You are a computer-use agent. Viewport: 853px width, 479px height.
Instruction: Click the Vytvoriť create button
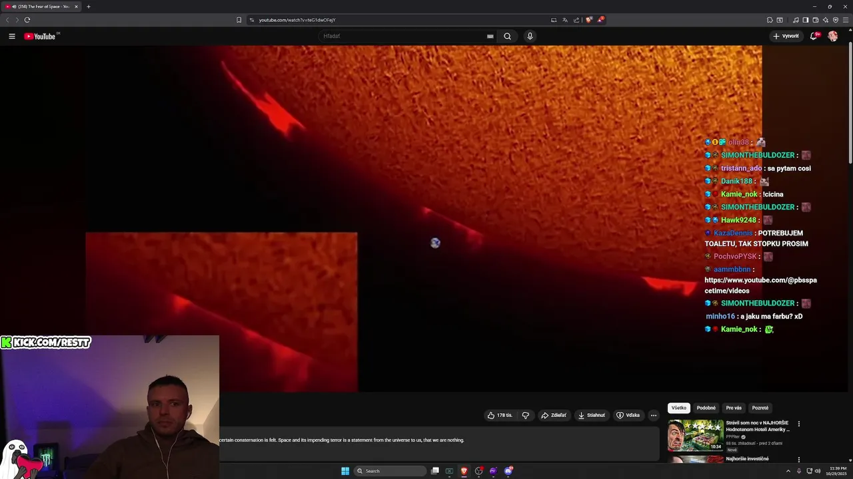pos(786,36)
